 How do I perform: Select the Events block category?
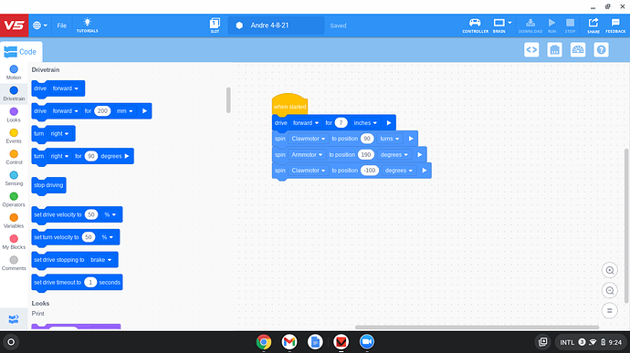pos(14,136)
